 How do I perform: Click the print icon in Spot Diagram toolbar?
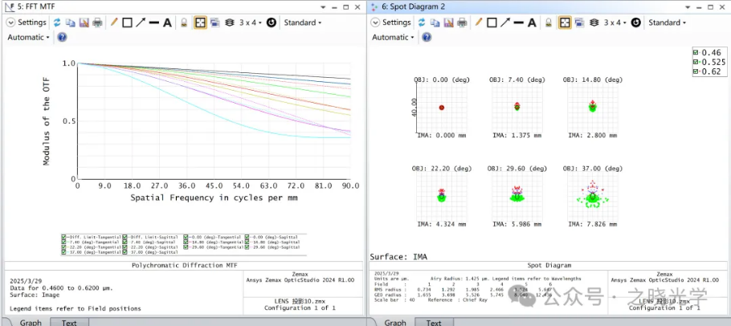pyautogui.click(x=462, y=22)
